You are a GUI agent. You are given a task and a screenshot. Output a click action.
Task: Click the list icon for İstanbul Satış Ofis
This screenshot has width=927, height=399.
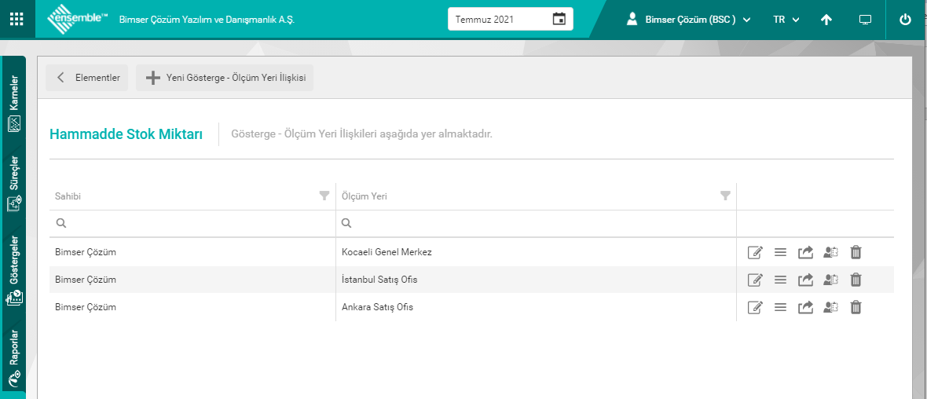click(780, 280)
